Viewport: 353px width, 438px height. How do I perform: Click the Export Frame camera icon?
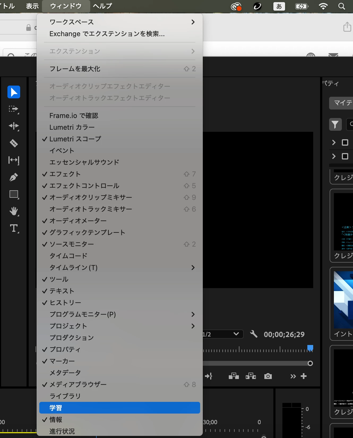(x=268, y=376)
